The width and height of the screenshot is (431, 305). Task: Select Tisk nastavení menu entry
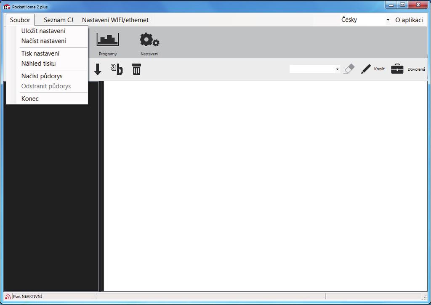40,53
